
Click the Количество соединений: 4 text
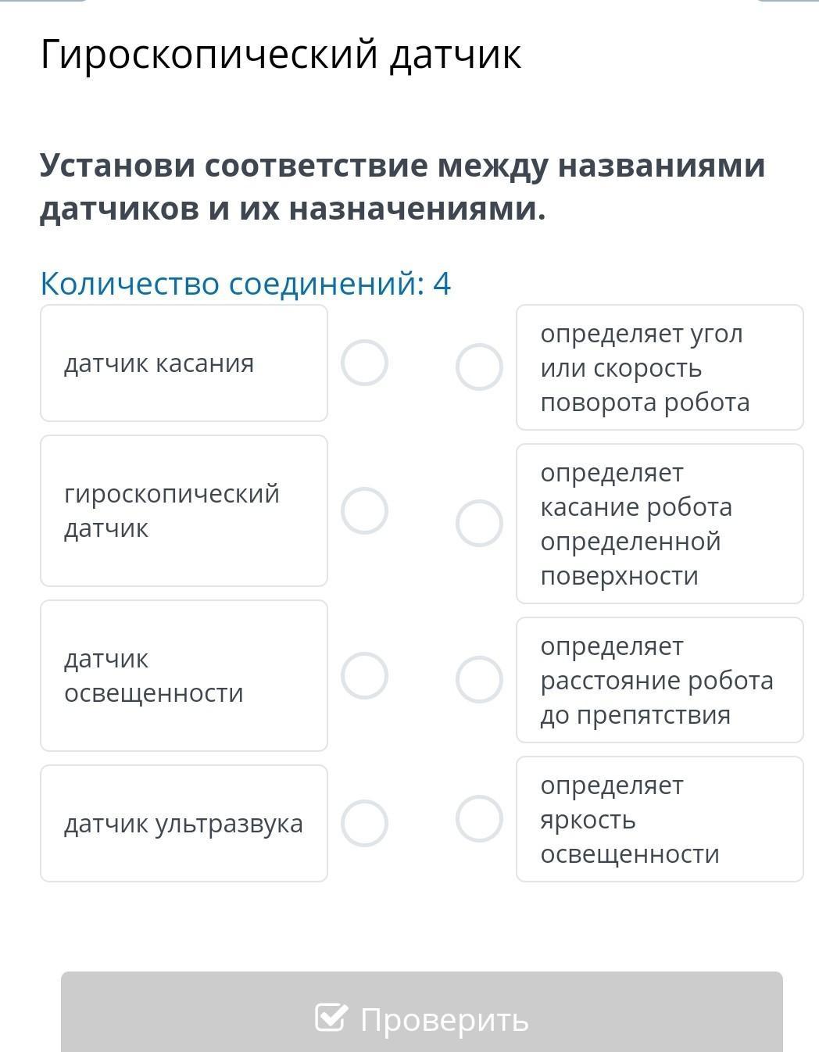(245, 283)
